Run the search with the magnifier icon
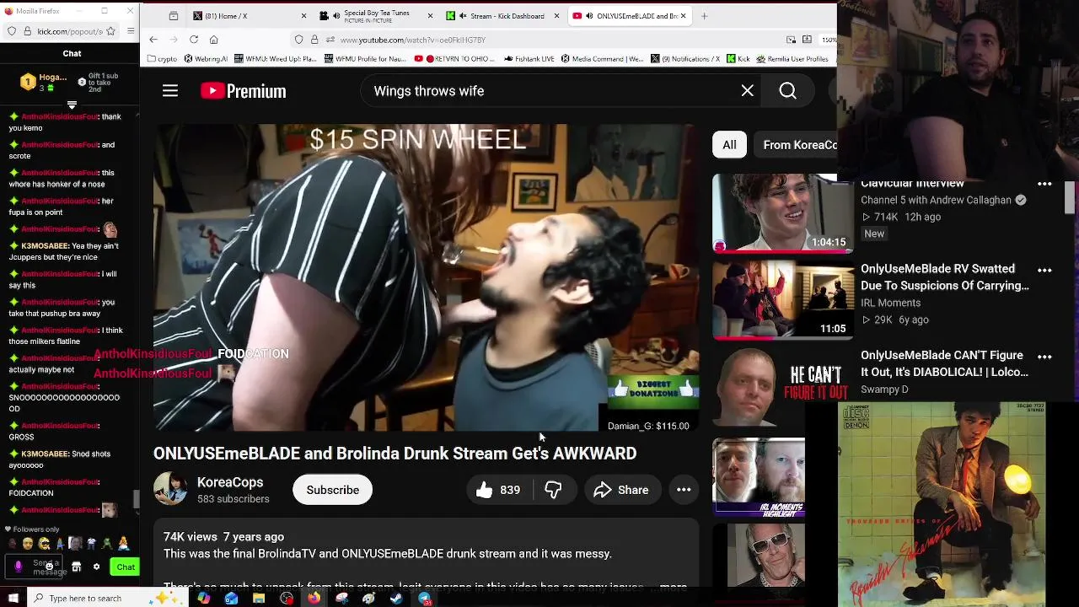Screen dimensions: 1079x607 [787, 91]
